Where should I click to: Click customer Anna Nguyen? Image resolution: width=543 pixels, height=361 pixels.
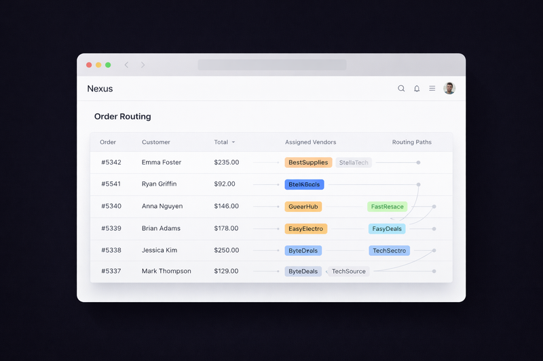162,206
